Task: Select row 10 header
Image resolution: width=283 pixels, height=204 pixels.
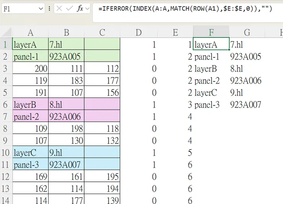Action: (5, 153)
